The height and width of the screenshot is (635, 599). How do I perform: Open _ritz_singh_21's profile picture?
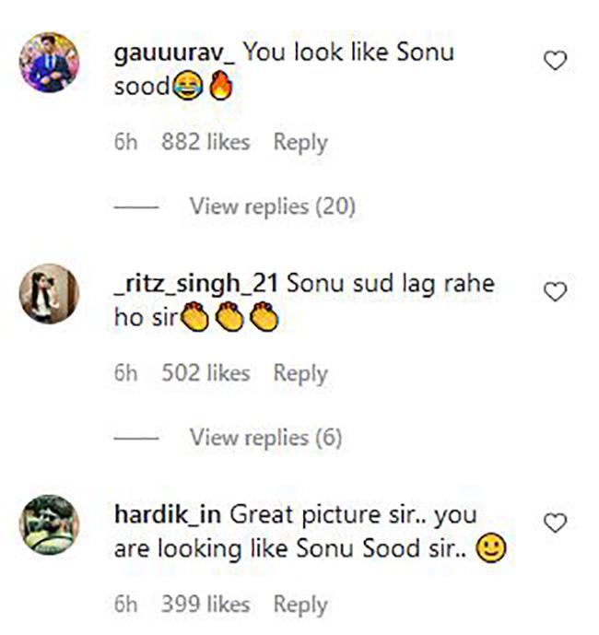pyautogui.click(x=50, y=293)
